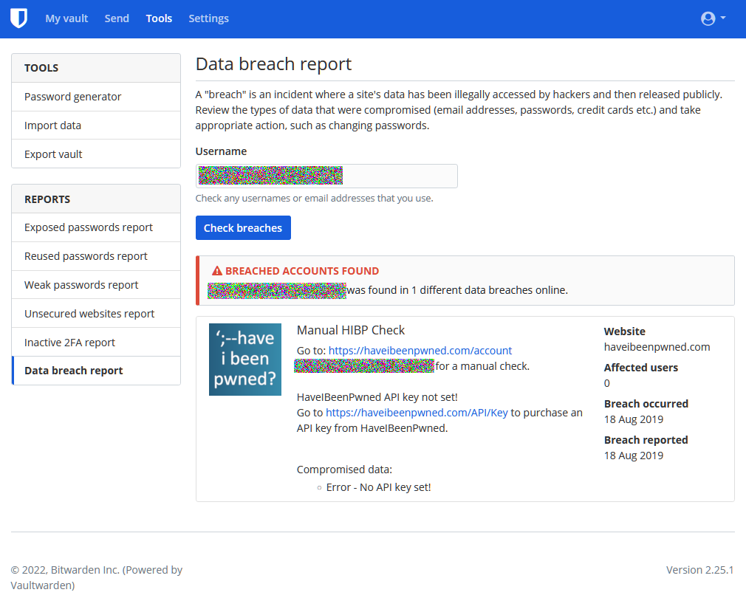Click the Check breaches button
This screenshot has width=746, height=598.
tap(243, 228)
